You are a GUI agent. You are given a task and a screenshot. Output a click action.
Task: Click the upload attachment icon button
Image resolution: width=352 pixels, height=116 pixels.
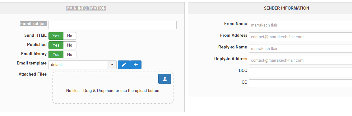point(165,79)
